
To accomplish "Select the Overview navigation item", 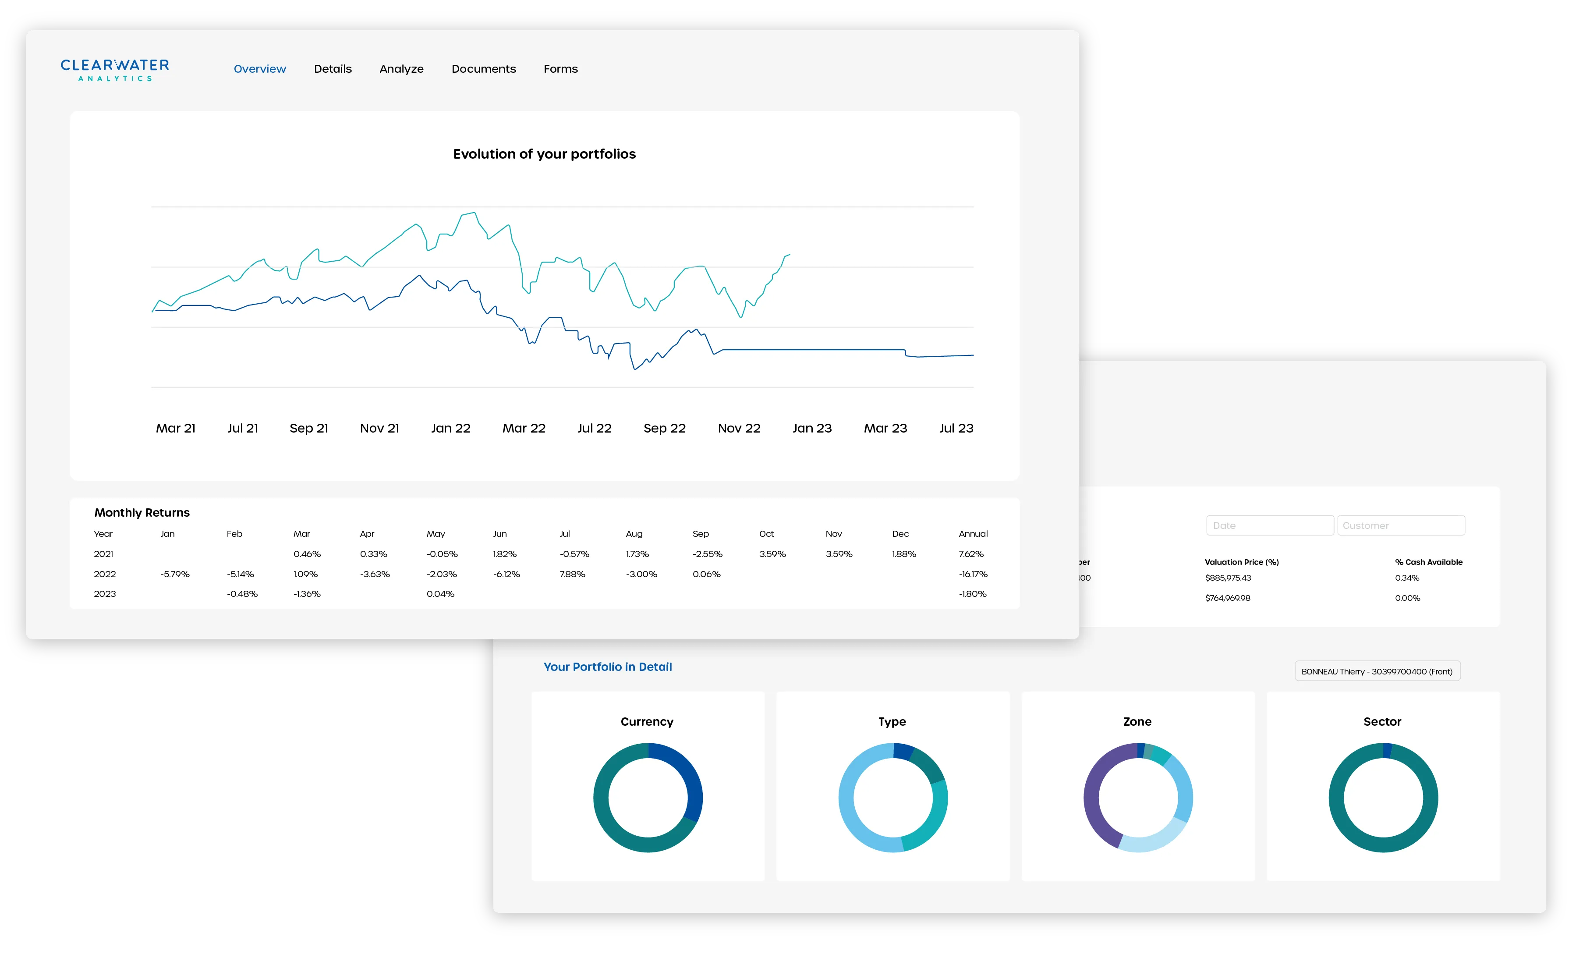I will (259, 69).
